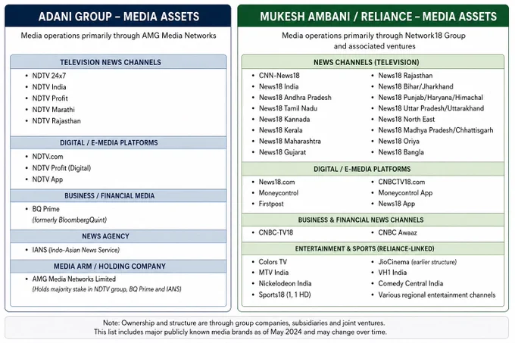515x343 pixels.
Task: Click the News18 Kannada entry
Action: (284, 119)
